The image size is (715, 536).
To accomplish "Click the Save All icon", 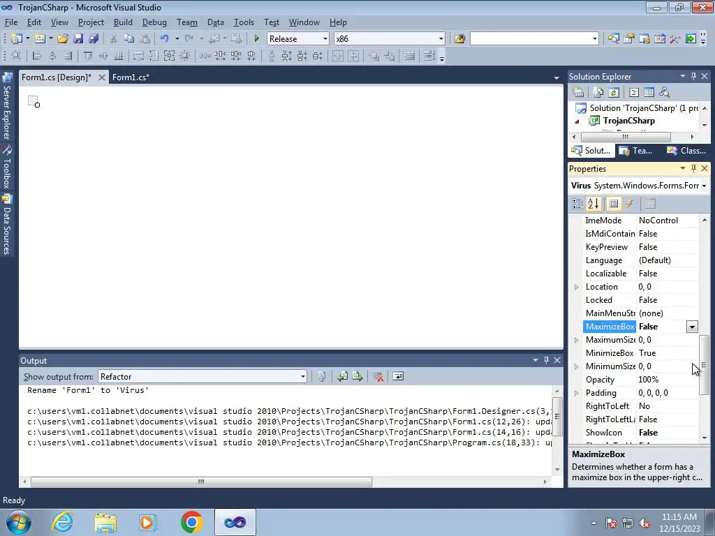I will click(x=94, y=39).
